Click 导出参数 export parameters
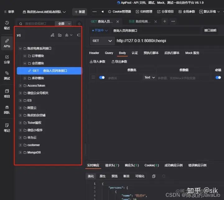 119,61
